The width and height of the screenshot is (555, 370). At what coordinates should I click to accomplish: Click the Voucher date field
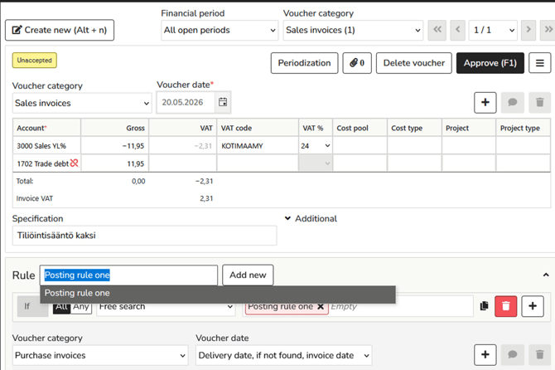186,102
